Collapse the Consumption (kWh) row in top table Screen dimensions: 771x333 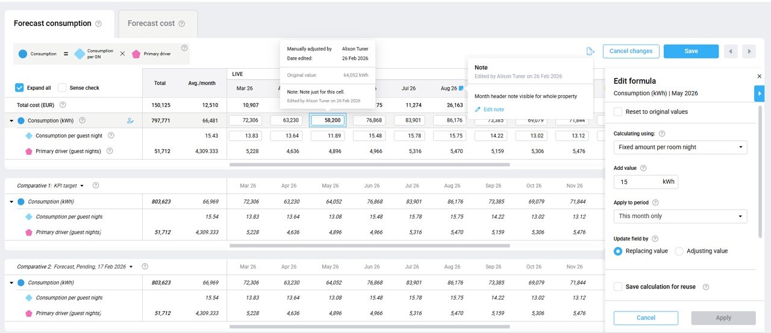pyautogui.click(x=11, y=121)
